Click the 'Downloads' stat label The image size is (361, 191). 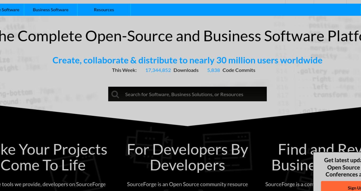point(186,70)
